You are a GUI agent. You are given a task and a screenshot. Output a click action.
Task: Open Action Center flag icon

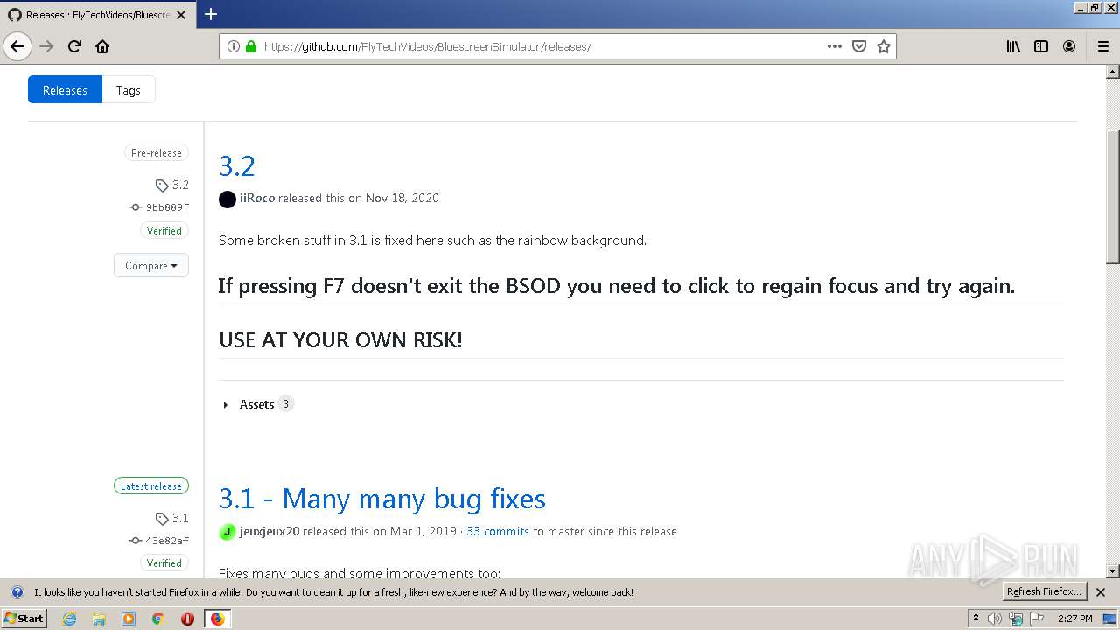[1037, 619]
